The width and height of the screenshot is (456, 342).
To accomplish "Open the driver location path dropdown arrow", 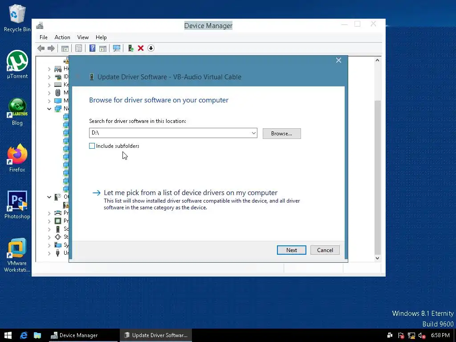I will click(x=253, y=133).
